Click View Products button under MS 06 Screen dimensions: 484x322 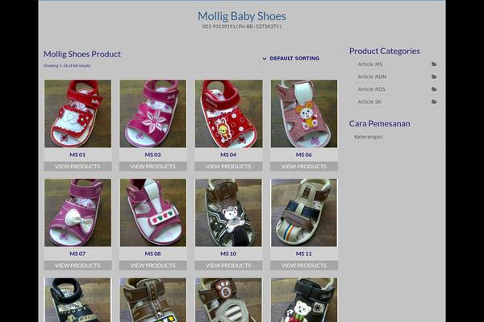pyautogui.click(x=304, y=167)
